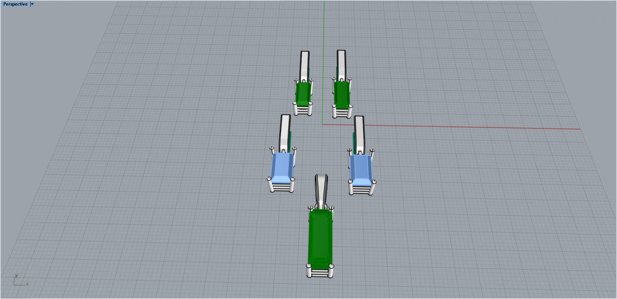617x299 pixels.
Task: Select the back-right small green pendant gem
Action: point(342,94)
